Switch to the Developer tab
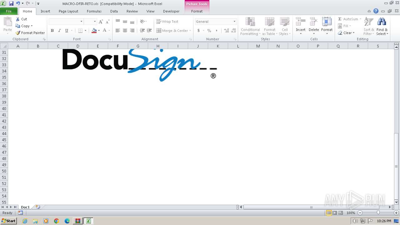 [171, 11]
